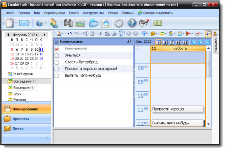Viewport: 226px width, 151px height.
Task: Click the megaphone icon in toolbar
Action: [x=144, y=23]
